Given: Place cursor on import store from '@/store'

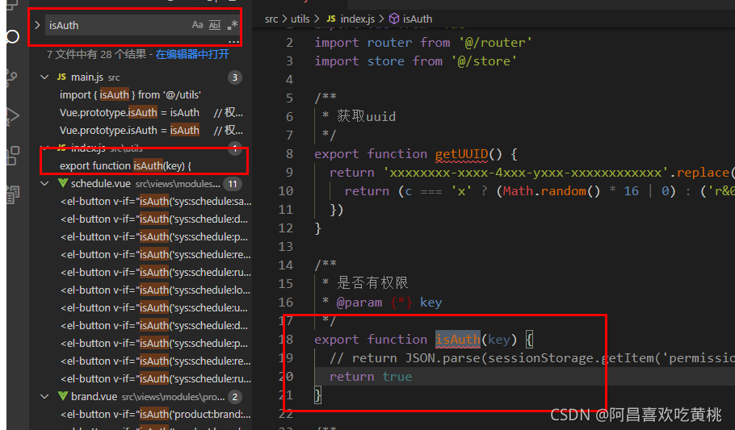Looking at the screenshot, I should (416, 61).
